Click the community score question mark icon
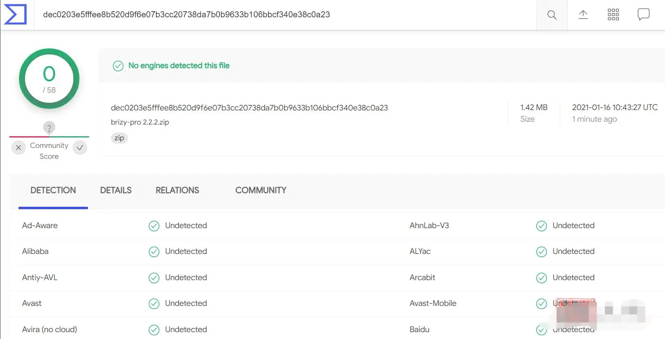The image size is (665, 339). point(49,128)
